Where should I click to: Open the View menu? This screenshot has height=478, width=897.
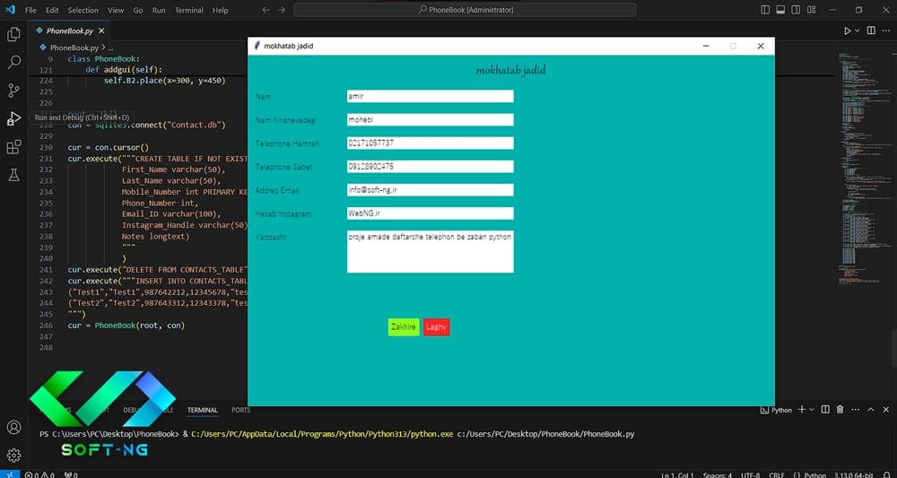click(116, 10)
